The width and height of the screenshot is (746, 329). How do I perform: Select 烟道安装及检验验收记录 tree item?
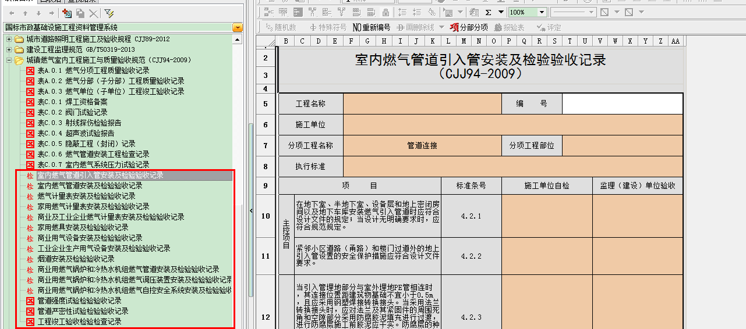point(76,259)
